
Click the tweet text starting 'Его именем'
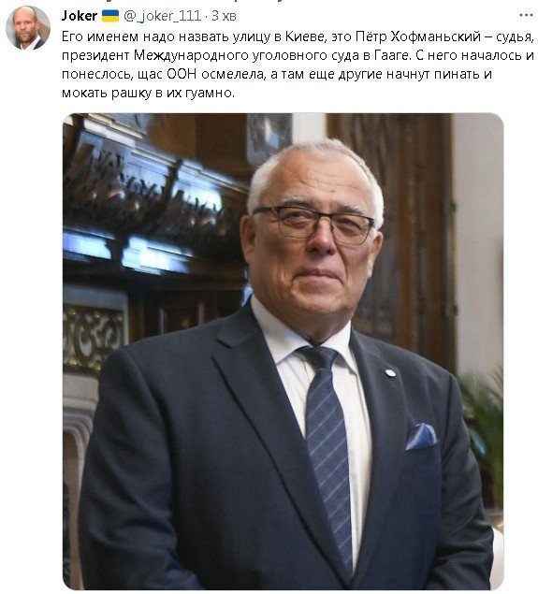tap(298, 65)
